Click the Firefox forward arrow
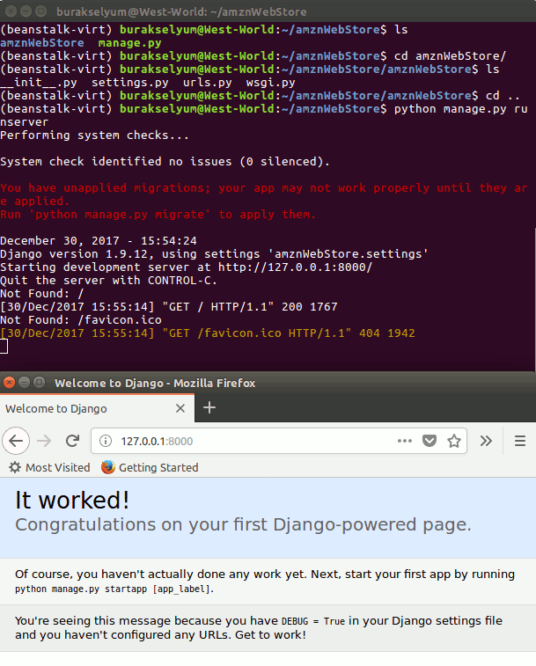536x666 pixels. pos(44,441)
